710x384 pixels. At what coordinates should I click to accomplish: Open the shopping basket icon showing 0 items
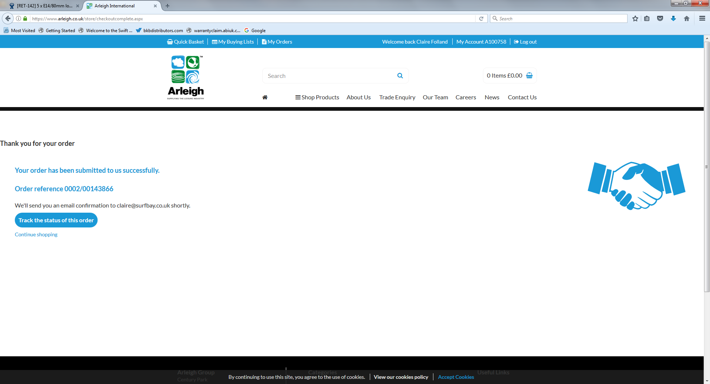pos(529,76)
